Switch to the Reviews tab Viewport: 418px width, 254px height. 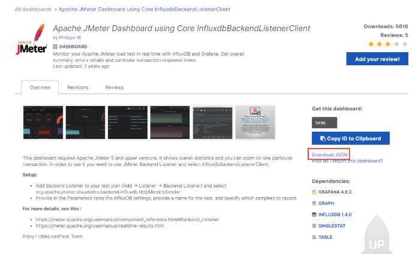(x=115, y=87)
